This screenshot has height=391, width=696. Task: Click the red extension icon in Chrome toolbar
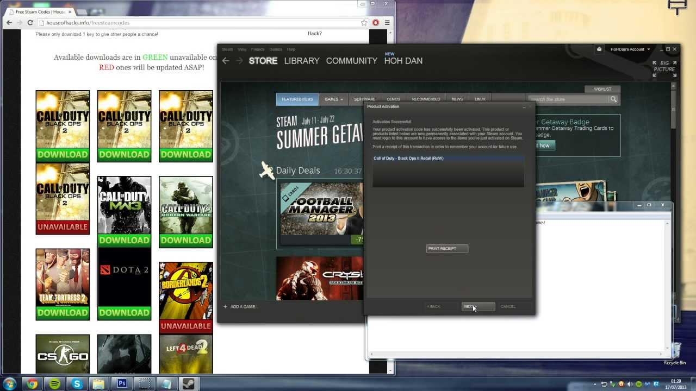coord(375,23)
